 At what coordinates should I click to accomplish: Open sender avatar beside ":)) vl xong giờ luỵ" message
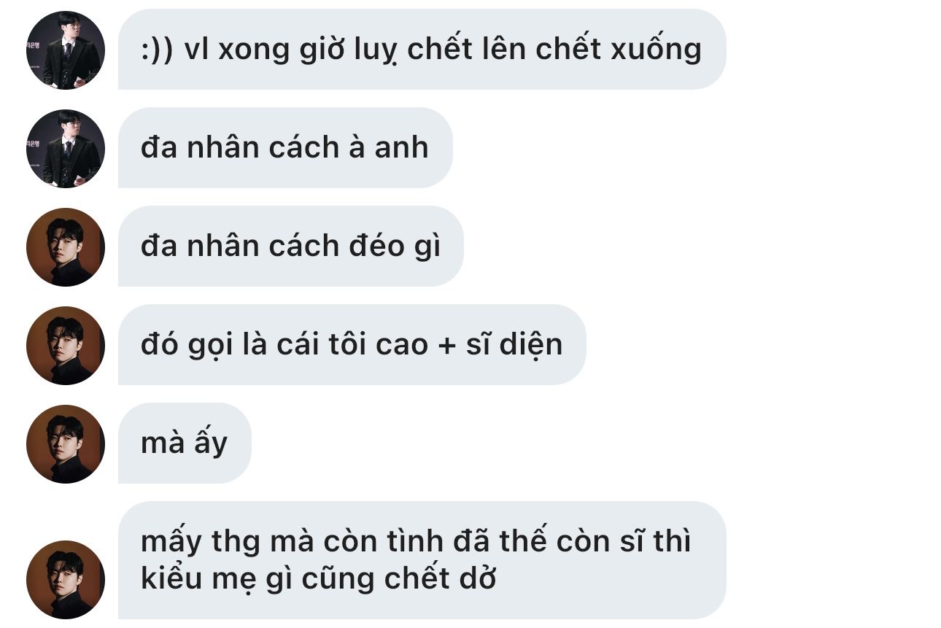[x=66, y=50]
